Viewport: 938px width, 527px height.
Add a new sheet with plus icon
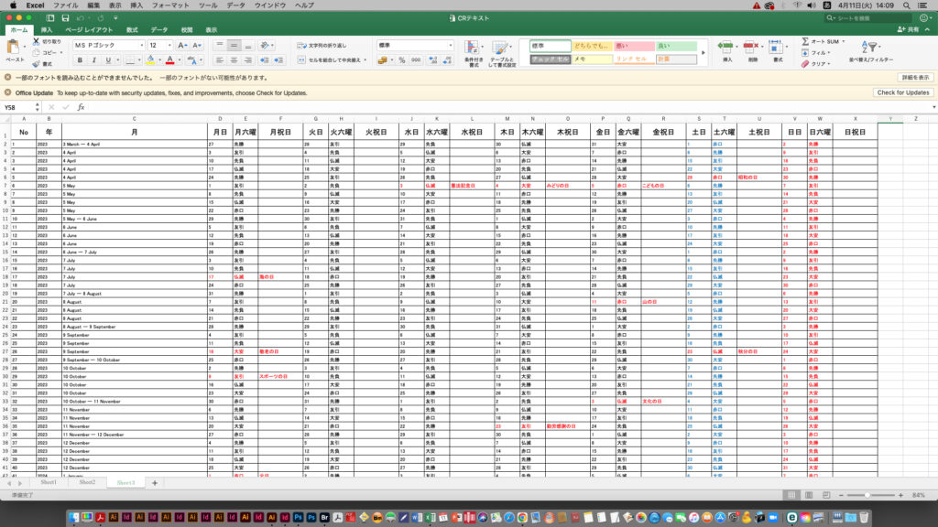point(154,482)
